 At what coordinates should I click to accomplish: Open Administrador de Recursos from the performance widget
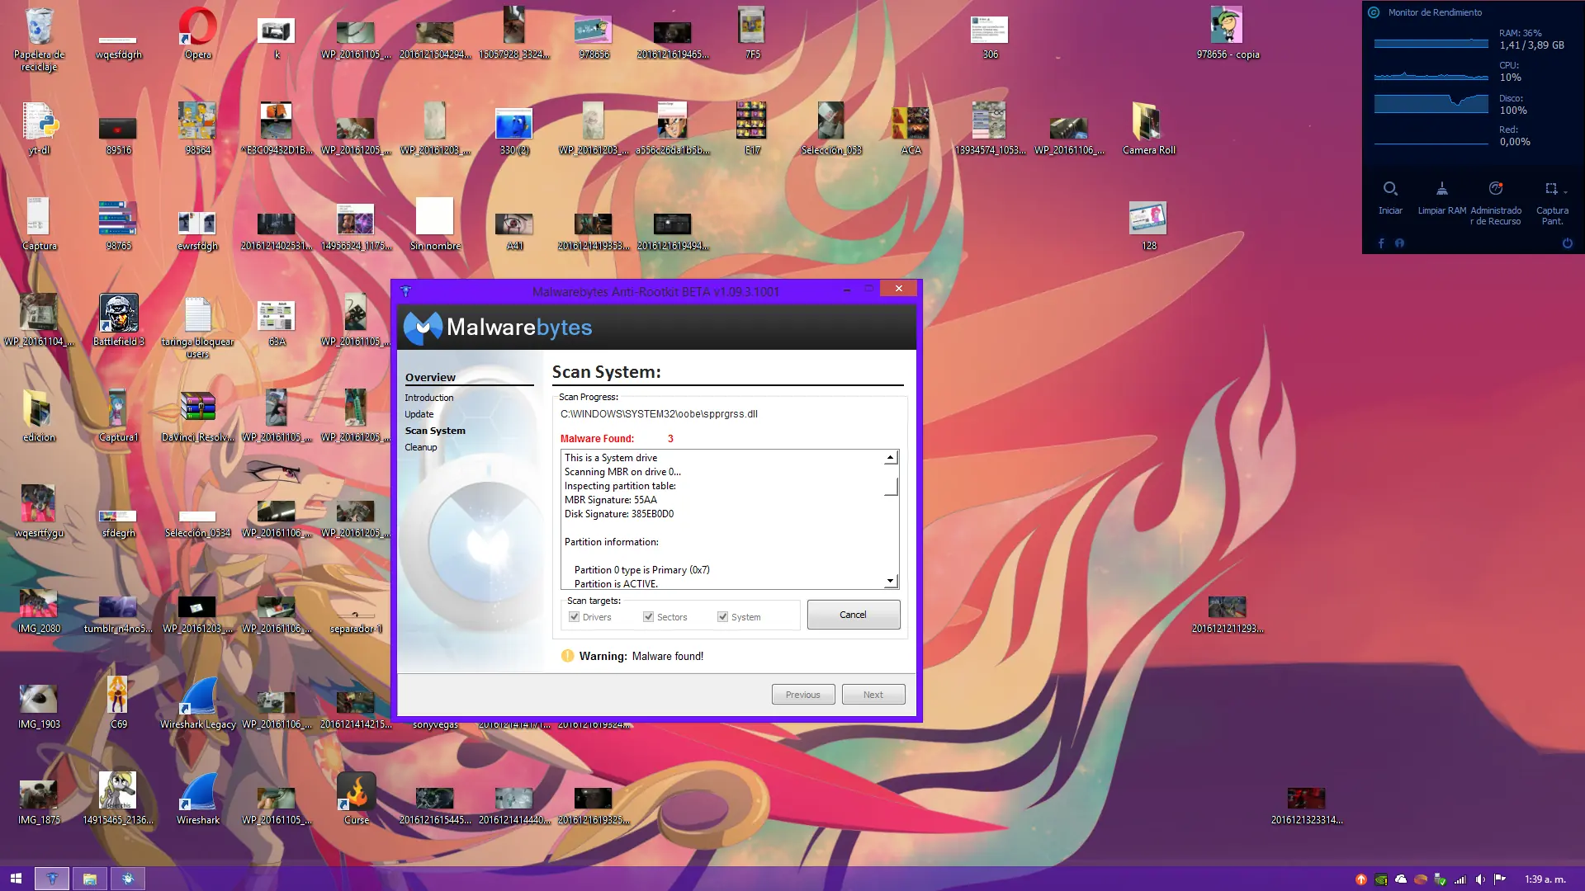(1495, 189)
